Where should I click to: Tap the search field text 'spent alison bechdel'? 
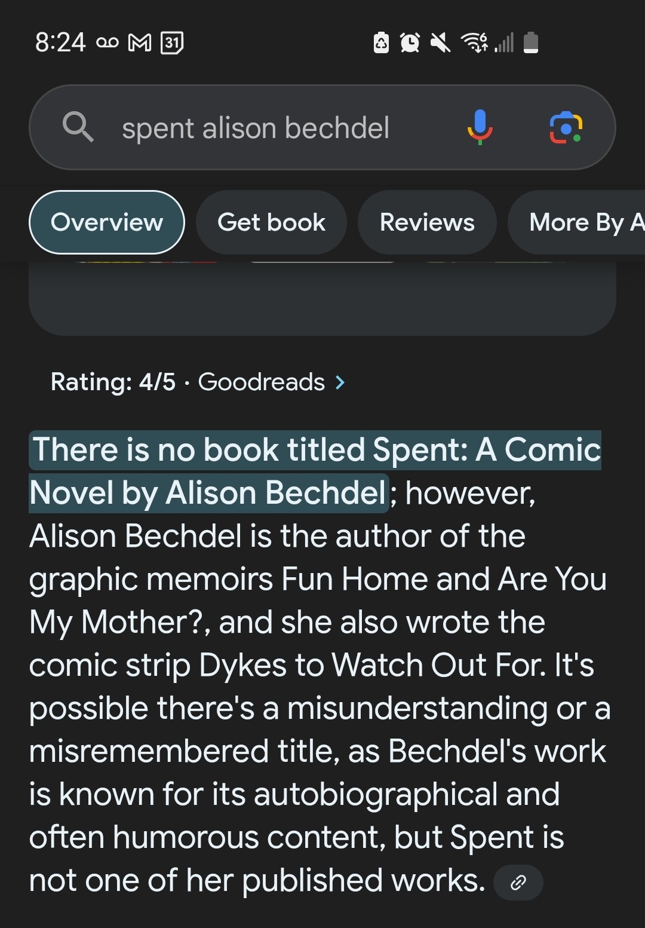[x=256, y=128]
